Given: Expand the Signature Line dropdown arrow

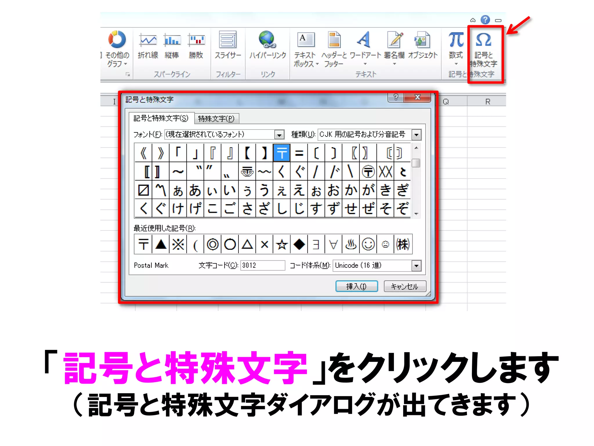Looking at the screenshot, I should [394, 64].
